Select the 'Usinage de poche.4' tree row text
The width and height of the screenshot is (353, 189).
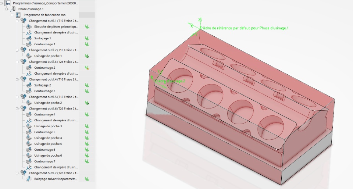pyautogui.click(x=48, y=138)
